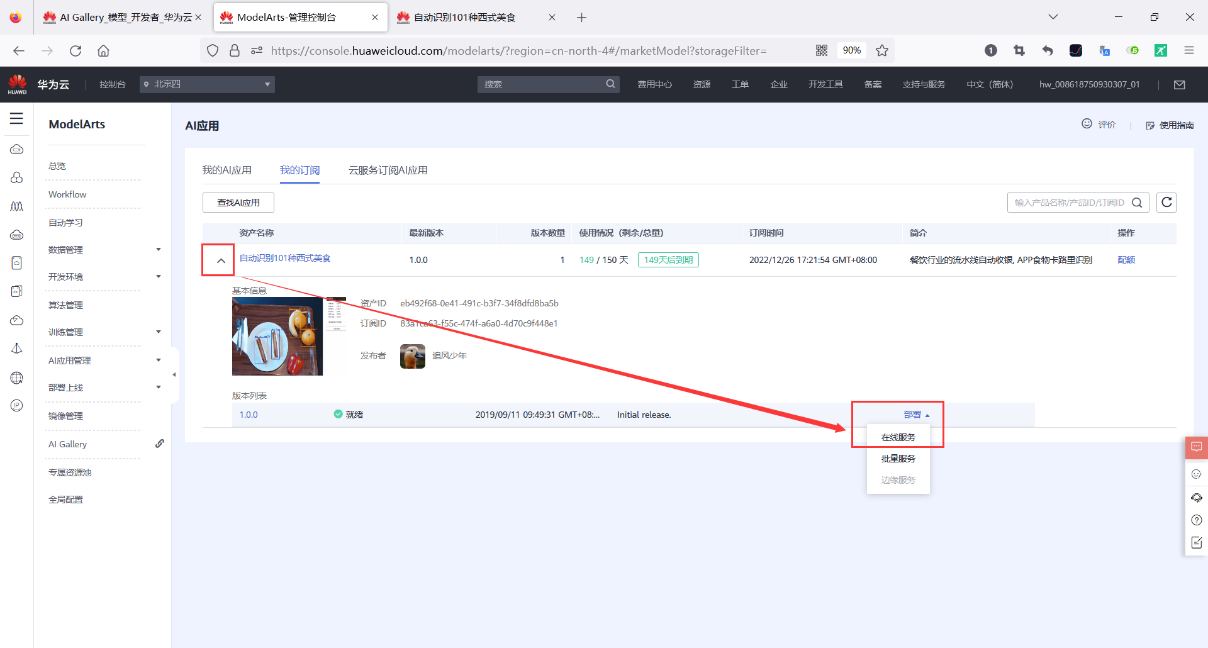This screenshot has height=648, width=1208.
Task: Select 批量服务 from the deploy menu
Action: click(898, 459)
